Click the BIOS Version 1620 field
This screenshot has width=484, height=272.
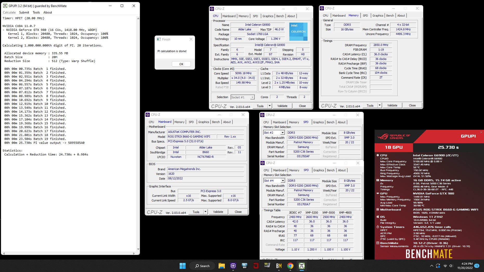206,174
